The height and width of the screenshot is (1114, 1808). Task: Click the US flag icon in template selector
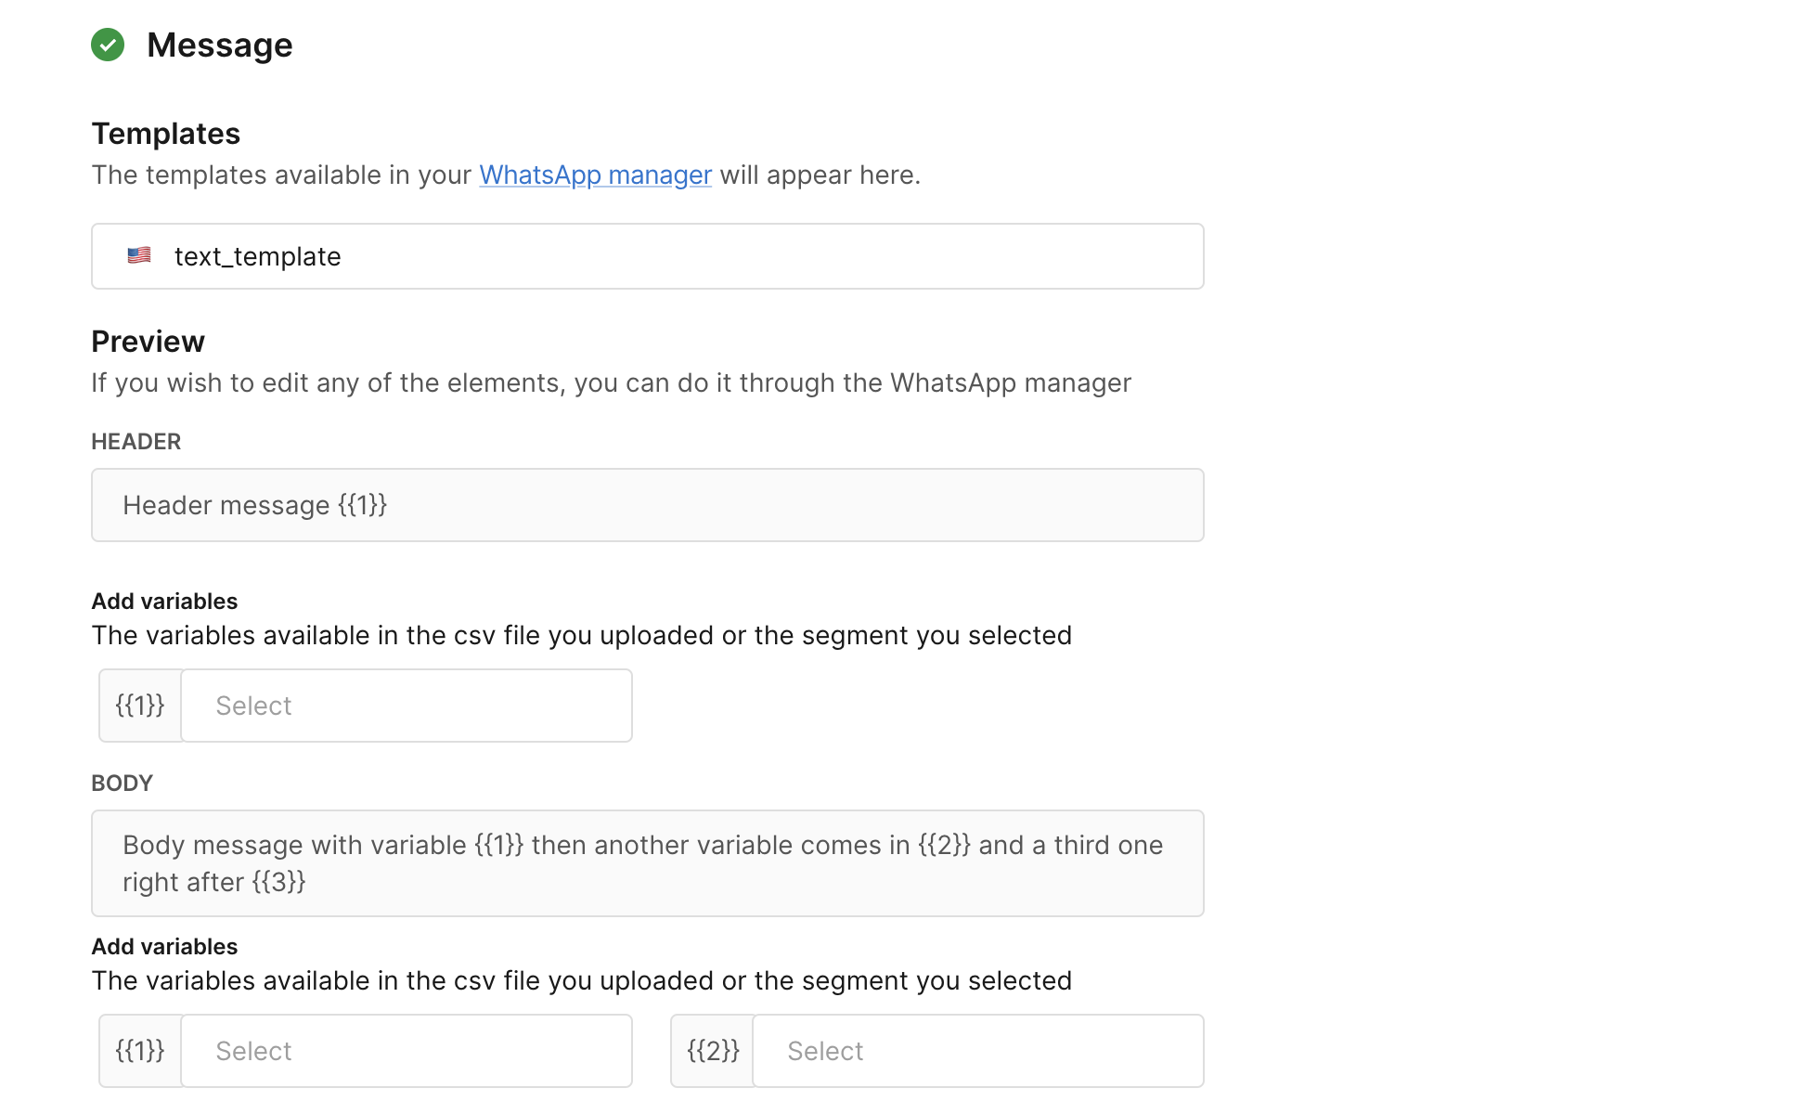click(x=139, y=255)
